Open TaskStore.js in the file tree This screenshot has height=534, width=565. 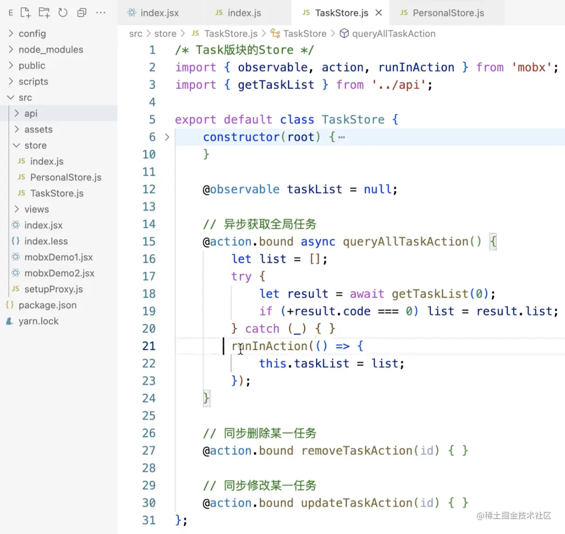pos(59,193)
